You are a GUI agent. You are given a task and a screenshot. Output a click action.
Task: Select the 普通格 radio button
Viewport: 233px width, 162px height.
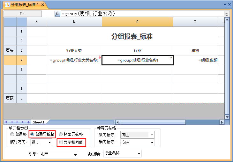tap(12, 135)
